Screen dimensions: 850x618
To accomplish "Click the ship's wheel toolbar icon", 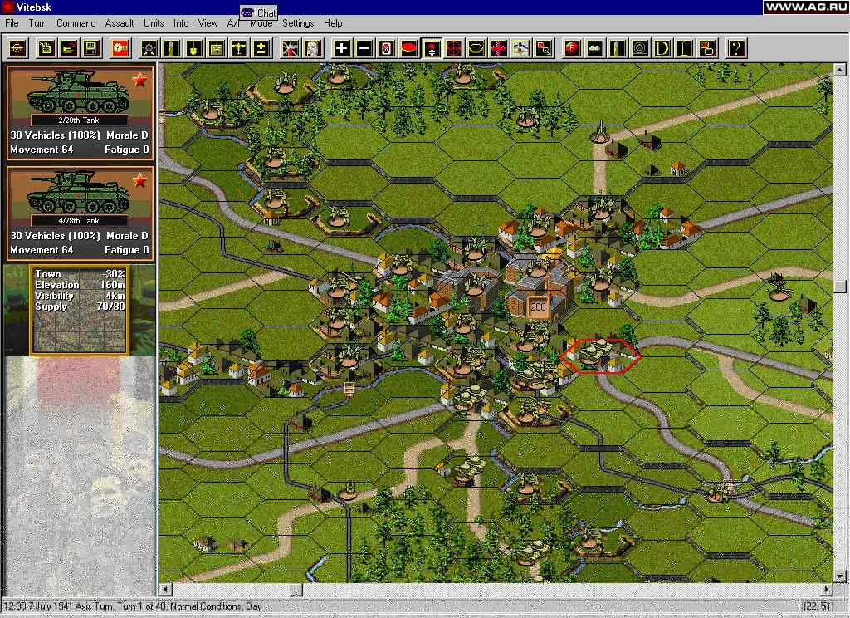I will [149, 48].
